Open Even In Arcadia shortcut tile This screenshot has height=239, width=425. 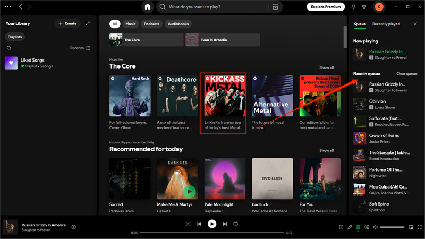(223, 40)
